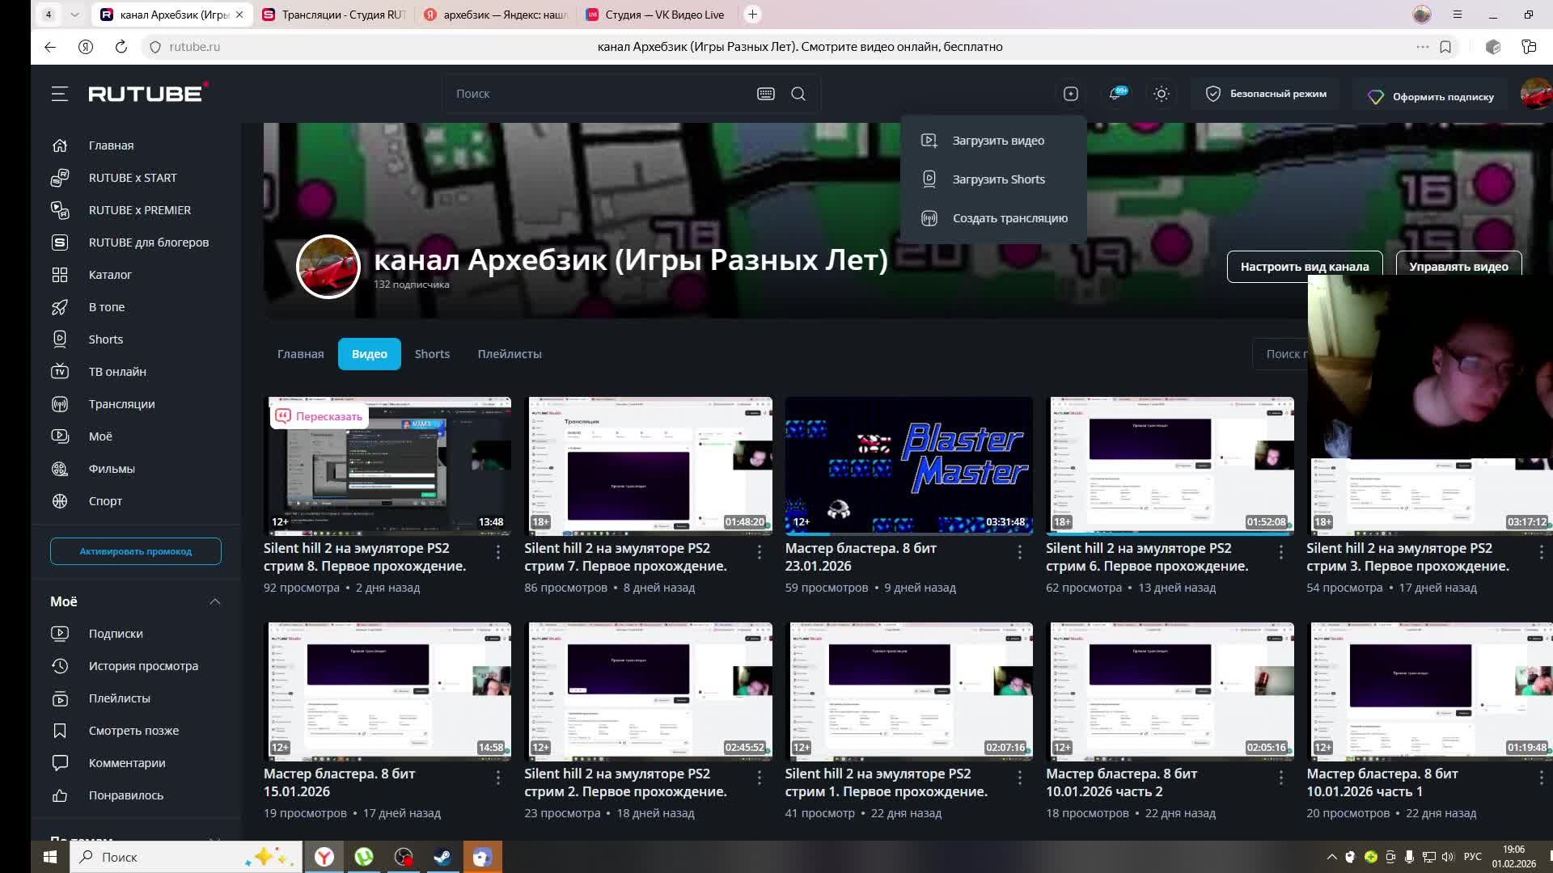Open notifications bell icon

point(1115,94)
